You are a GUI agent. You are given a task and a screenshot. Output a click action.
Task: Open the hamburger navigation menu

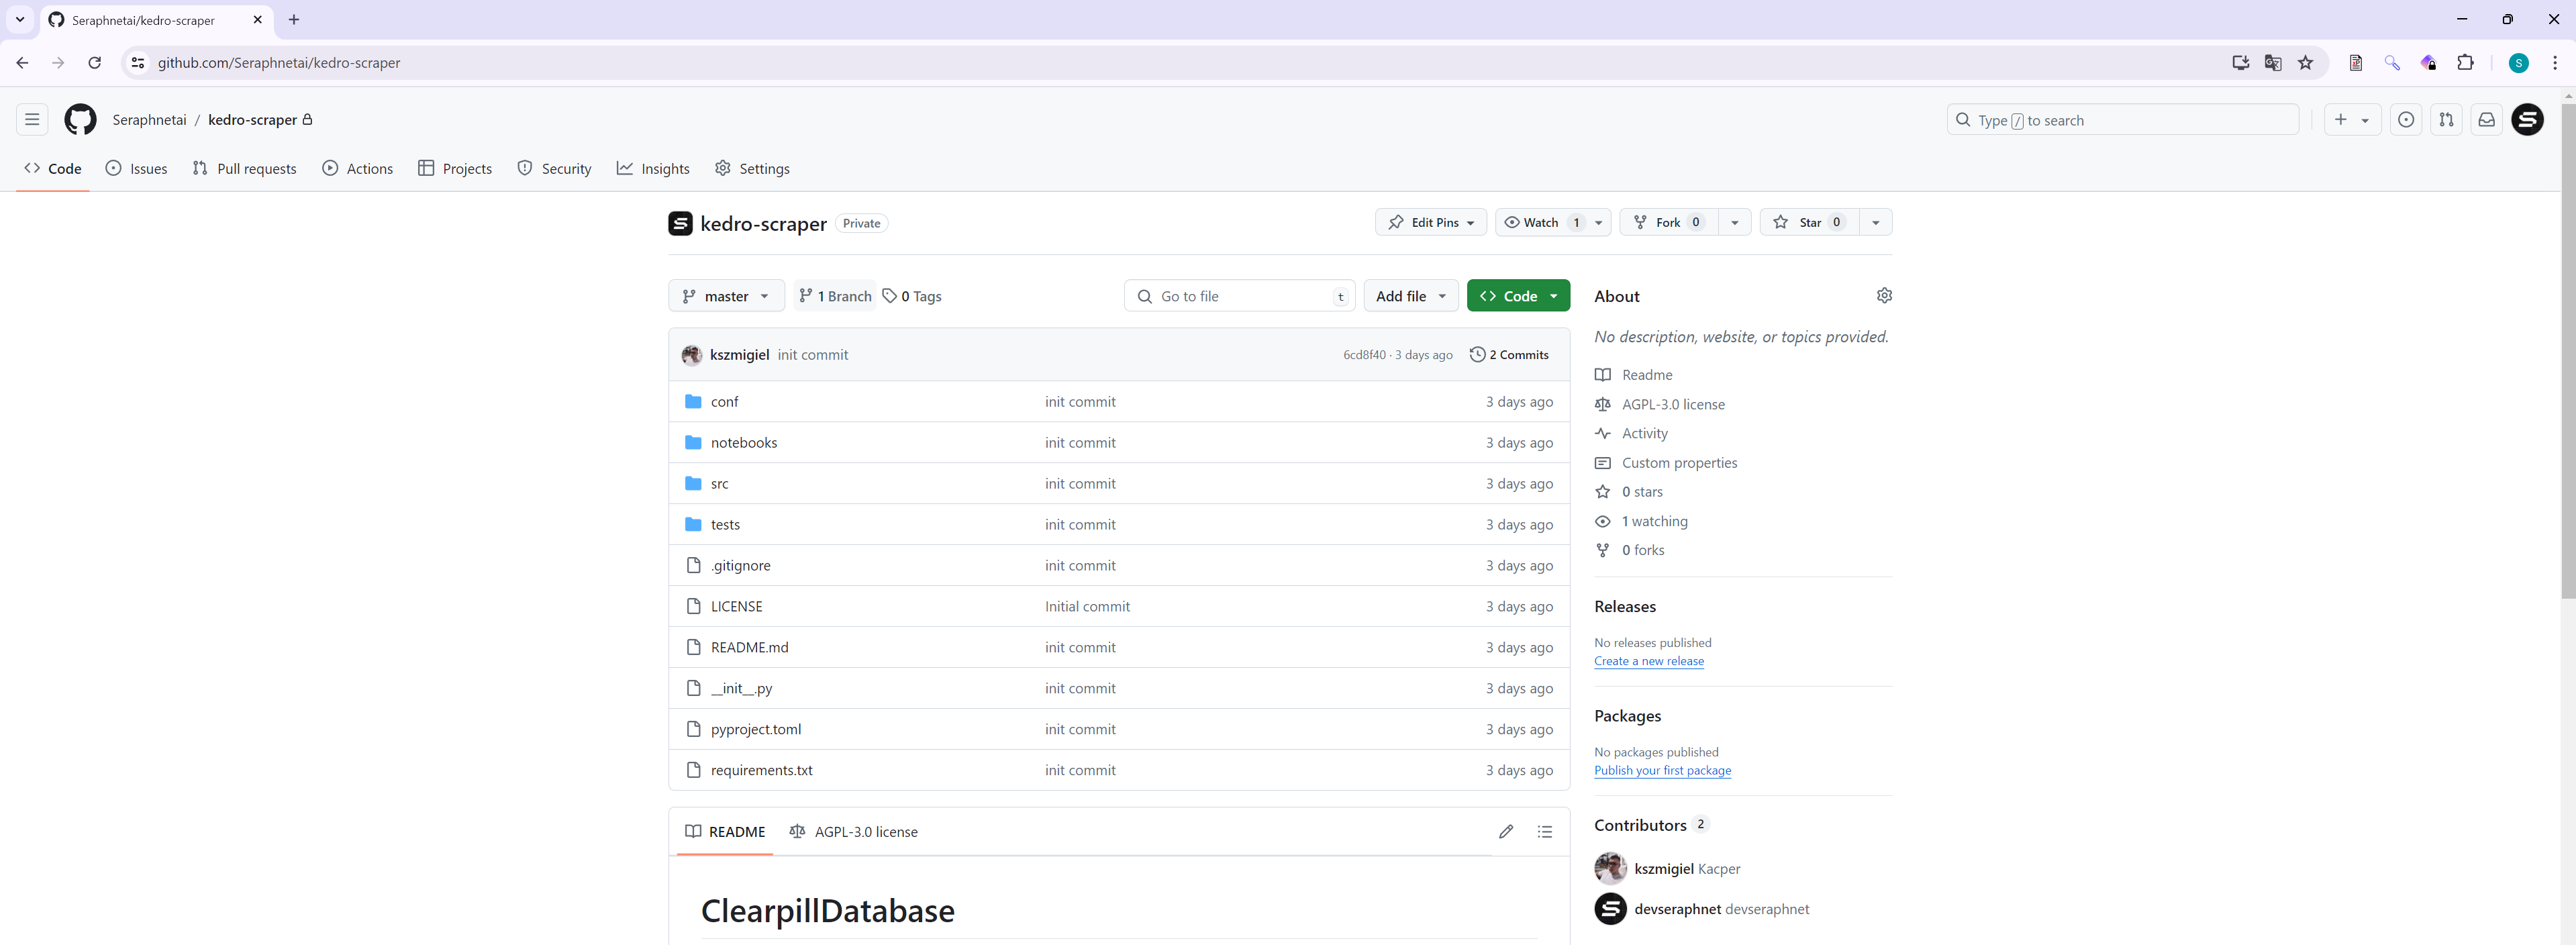(32, 120)
